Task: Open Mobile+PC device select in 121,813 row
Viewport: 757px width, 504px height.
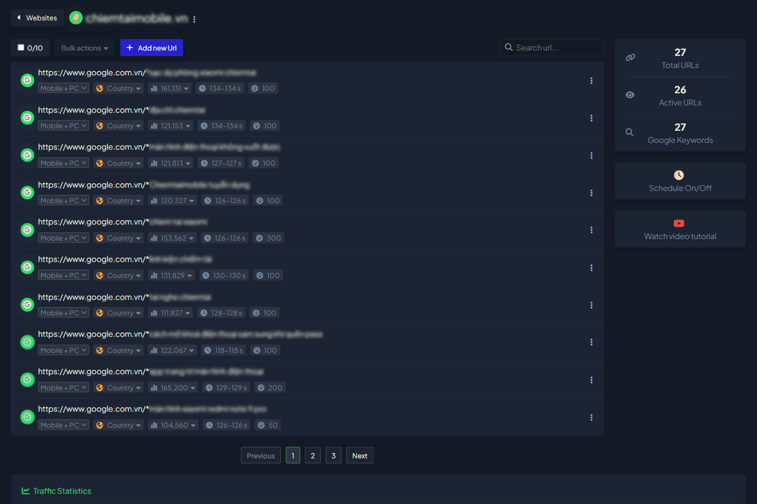Action: click(64, 163)
